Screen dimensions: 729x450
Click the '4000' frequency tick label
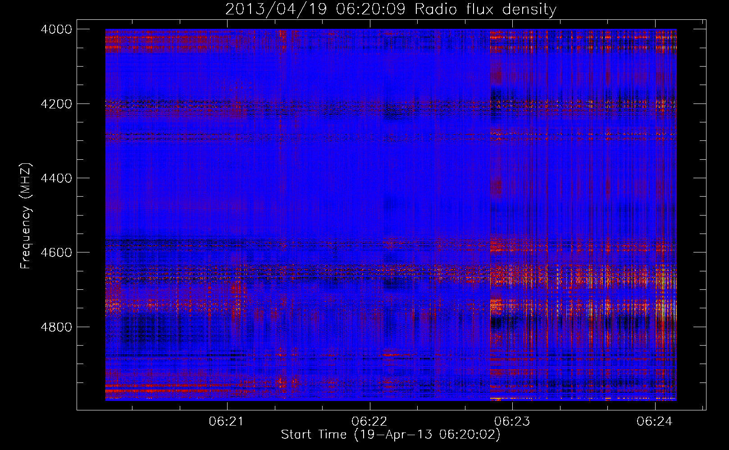pos(56,29)
